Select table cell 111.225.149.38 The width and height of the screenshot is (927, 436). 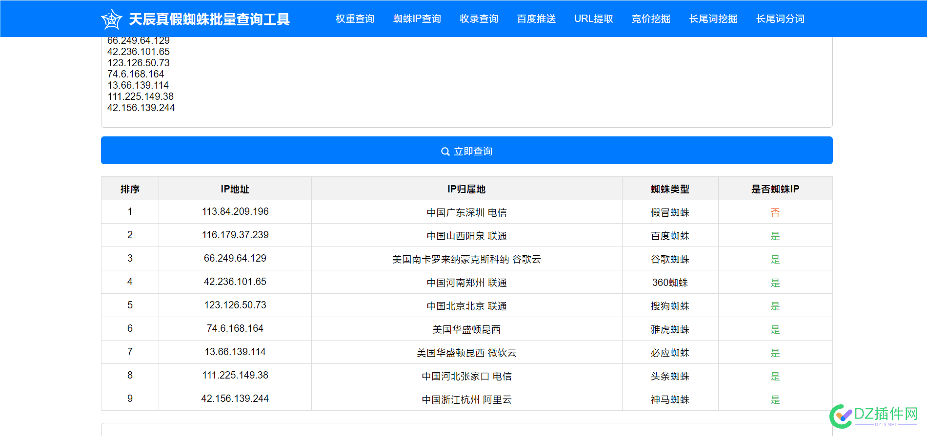click(x=235, y=375)
